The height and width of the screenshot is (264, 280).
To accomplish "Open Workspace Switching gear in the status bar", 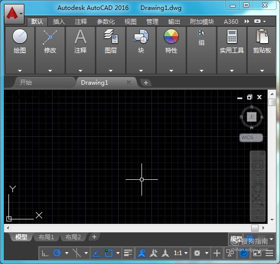I will 197,253.
